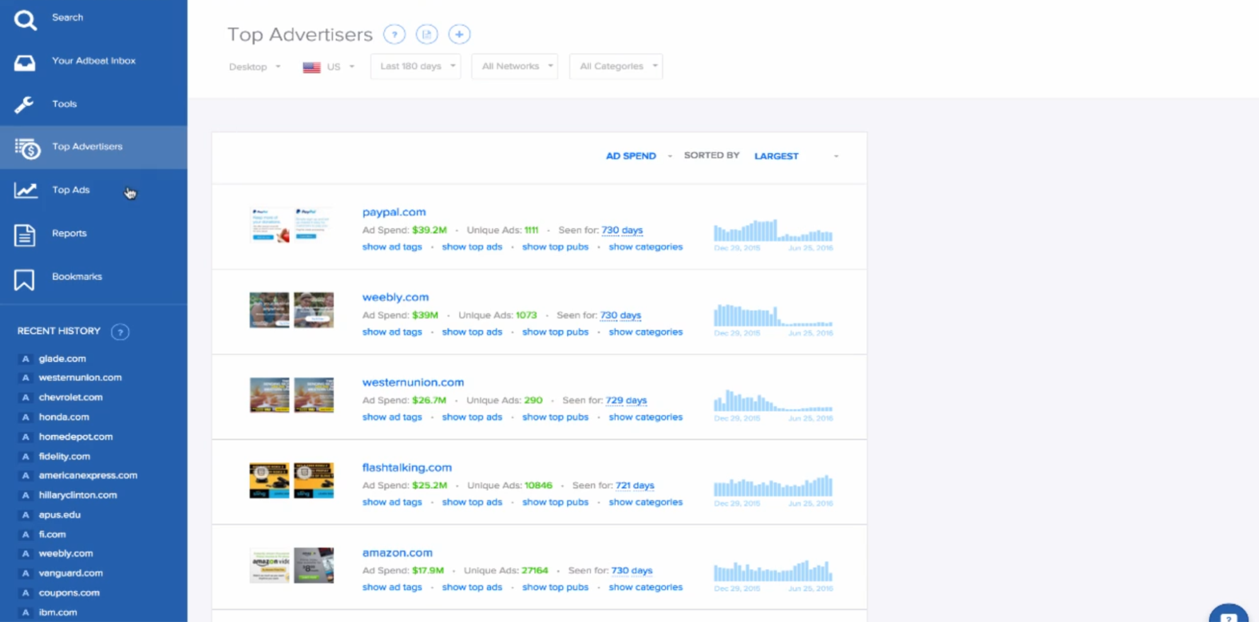Click the A badge beside apus.edu
Image resolution: width=1259 pixels, height=622 pixels.
[x=25, y=515]
